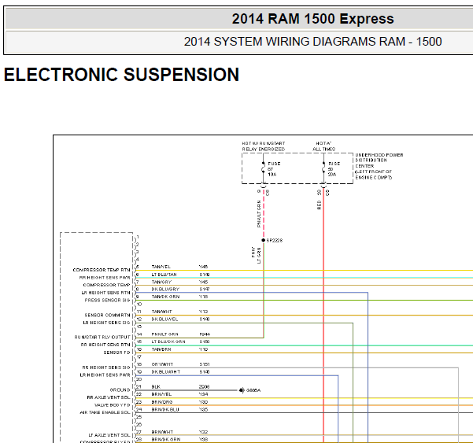
Task: Click connector pin number 25
Action: point(139,417)
